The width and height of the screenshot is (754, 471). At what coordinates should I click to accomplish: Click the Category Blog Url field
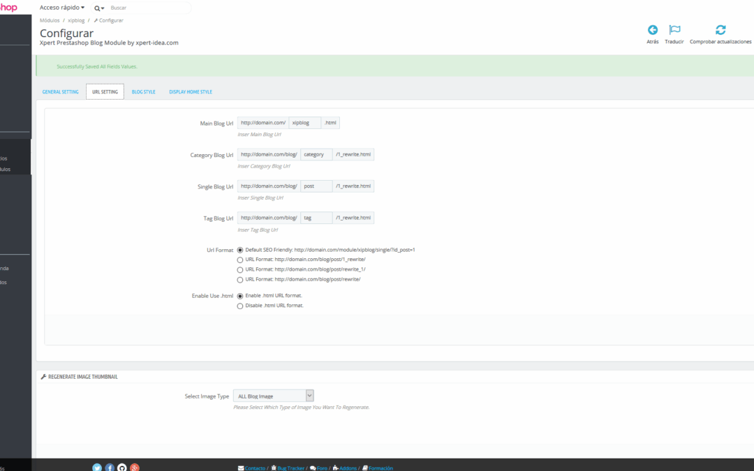point(316,154)
